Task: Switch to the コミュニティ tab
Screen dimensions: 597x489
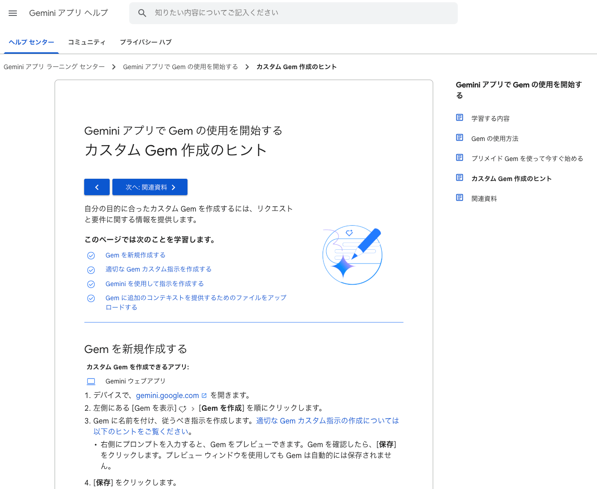Action: point(86,42)
